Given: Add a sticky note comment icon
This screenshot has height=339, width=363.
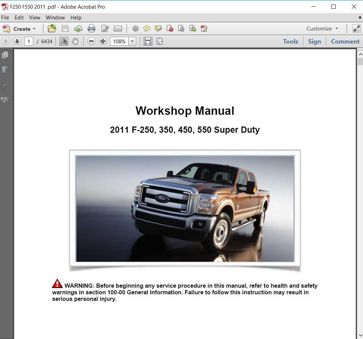Looking at the screenshot, I should coord(147,28).
